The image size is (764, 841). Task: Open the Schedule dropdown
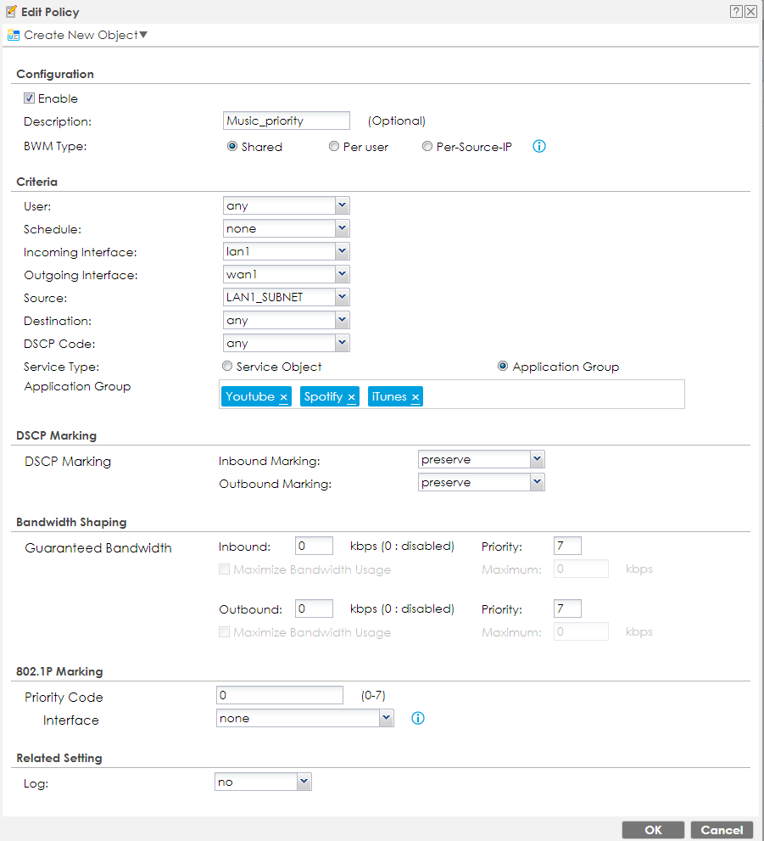coord(342,228)
